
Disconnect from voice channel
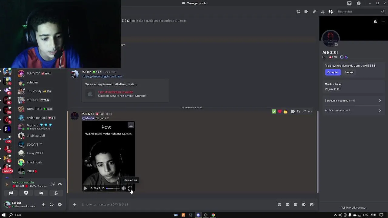click(x=60, y=184)
